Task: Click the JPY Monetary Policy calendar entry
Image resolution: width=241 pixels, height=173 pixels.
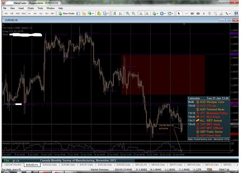Action: pos(209,113)
